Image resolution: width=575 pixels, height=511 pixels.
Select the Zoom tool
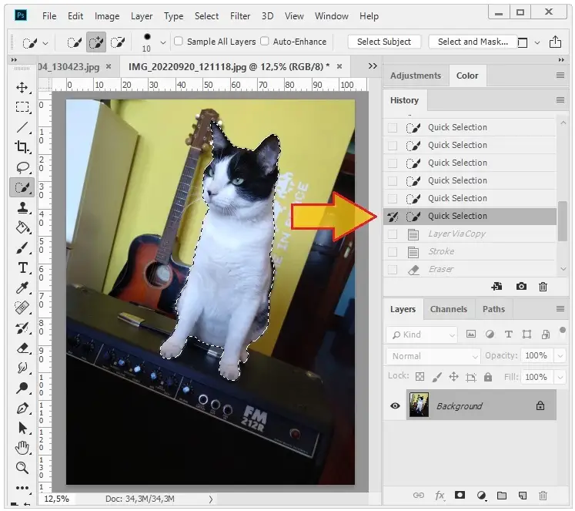(22, 468)
